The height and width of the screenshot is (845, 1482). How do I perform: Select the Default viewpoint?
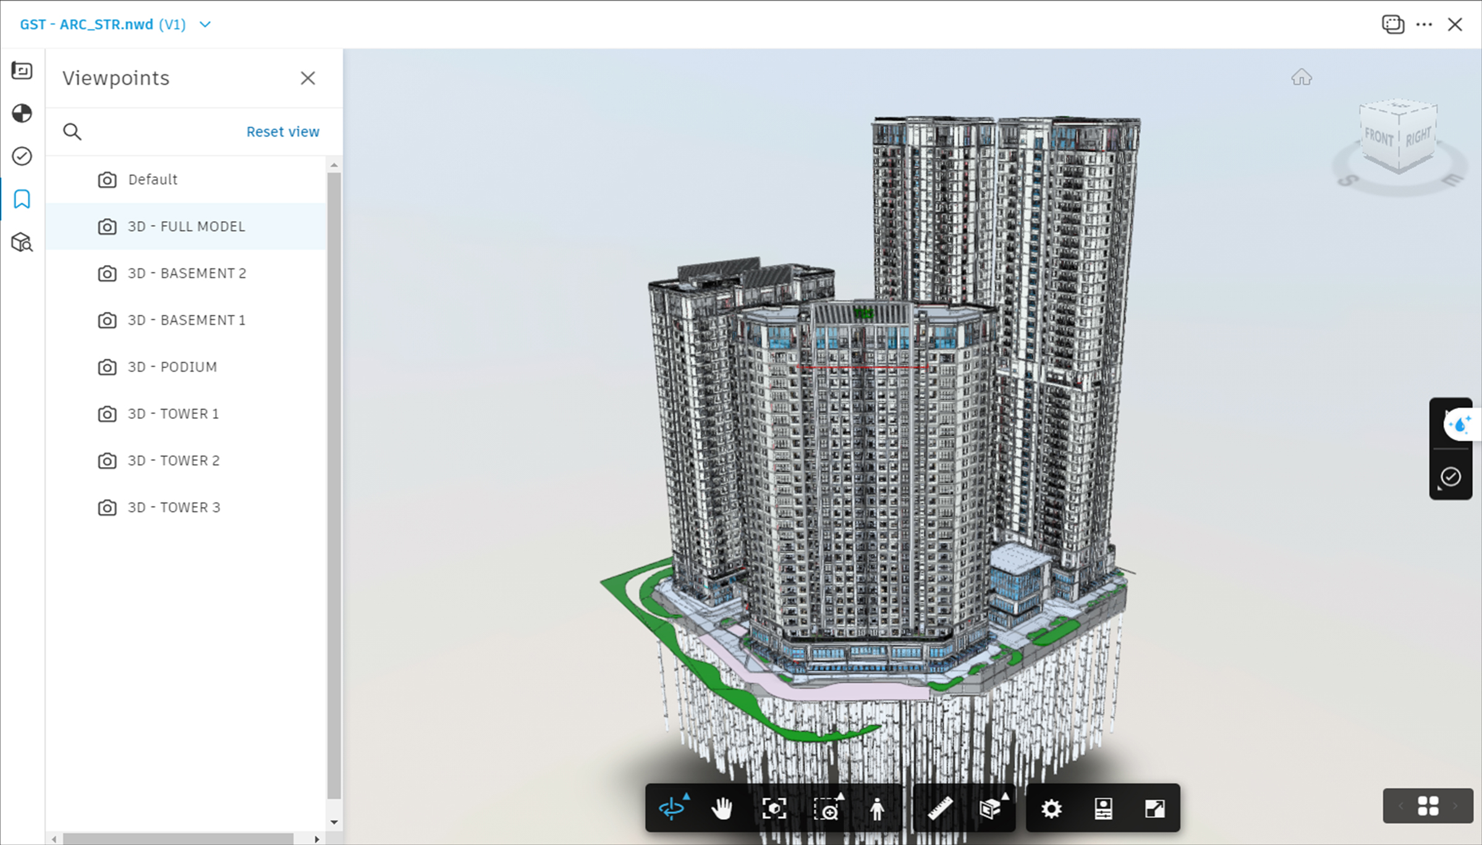click(186, 179)
